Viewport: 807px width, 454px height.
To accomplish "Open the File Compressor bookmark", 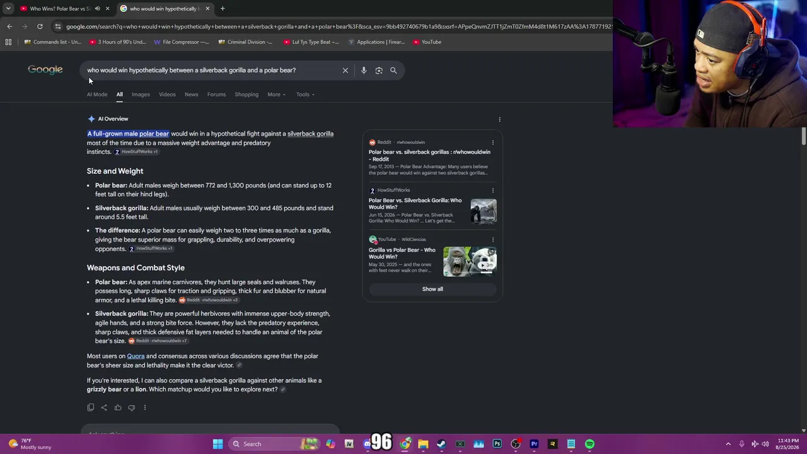I will (182, 42).
